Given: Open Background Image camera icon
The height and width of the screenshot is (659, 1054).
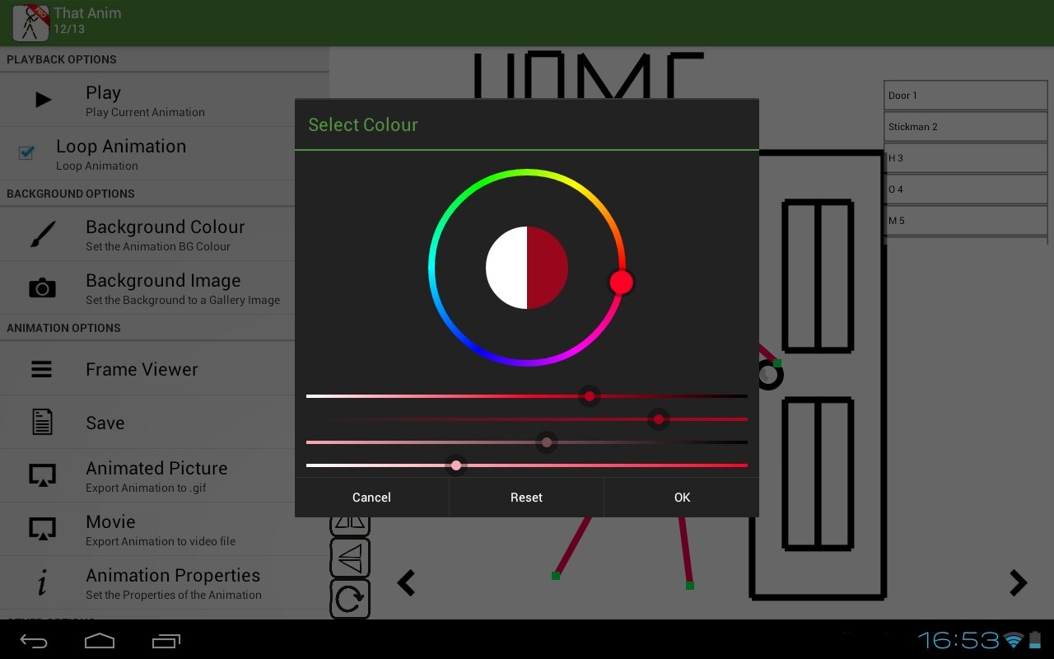Looking at the screenshot, I should point(43,287).
